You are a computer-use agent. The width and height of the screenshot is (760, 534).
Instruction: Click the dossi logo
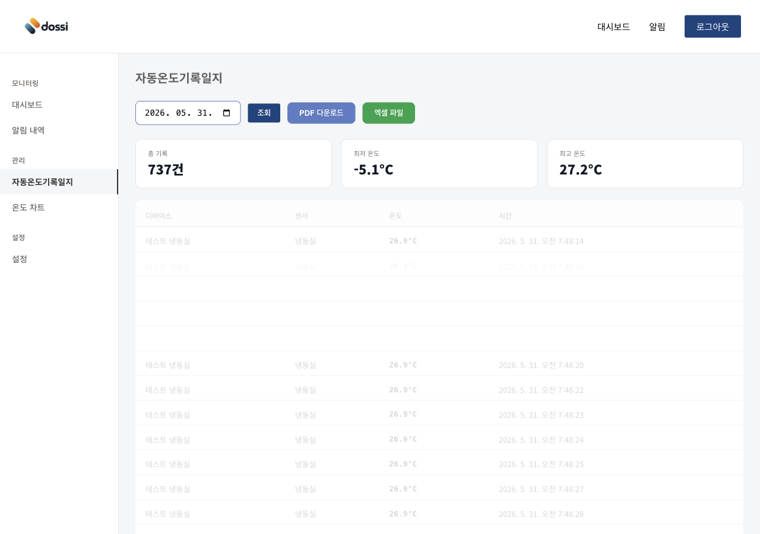[46, 26]
